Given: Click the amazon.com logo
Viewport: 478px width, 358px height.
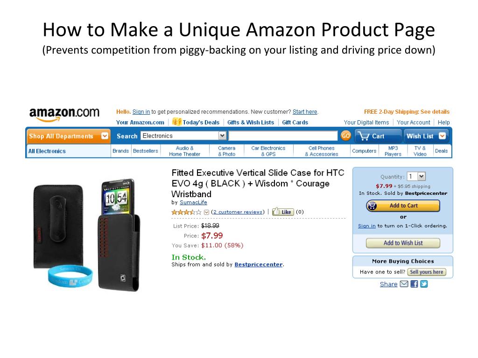Looking at the screenshot, I should point(64,114).
